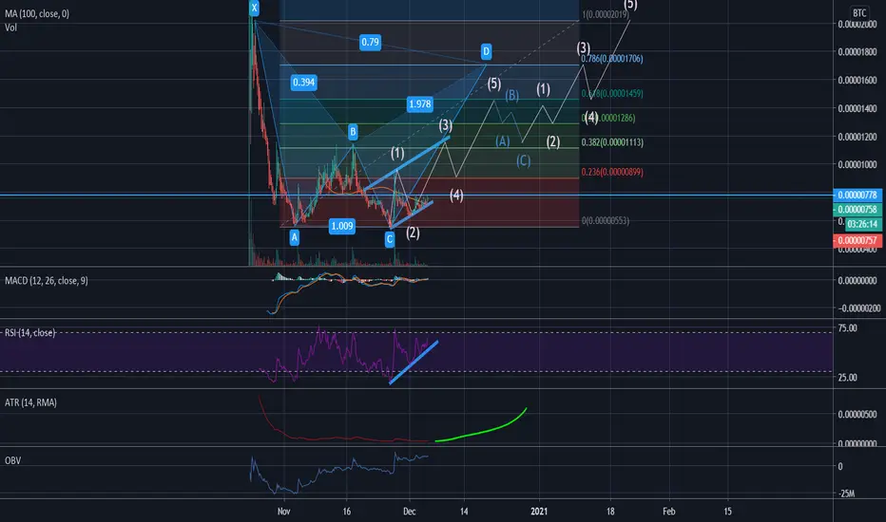Select the 25.00 RSI scale value

(x=848, y=378)
